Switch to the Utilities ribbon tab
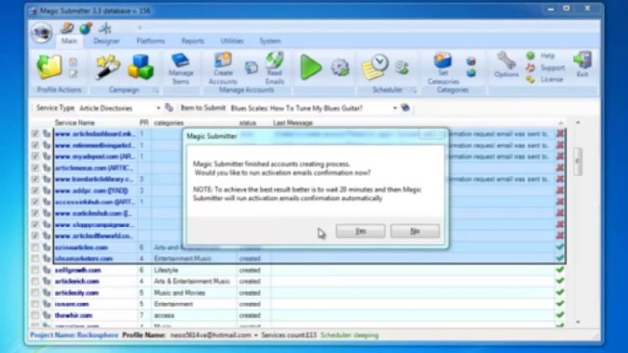 pos(231,41)
